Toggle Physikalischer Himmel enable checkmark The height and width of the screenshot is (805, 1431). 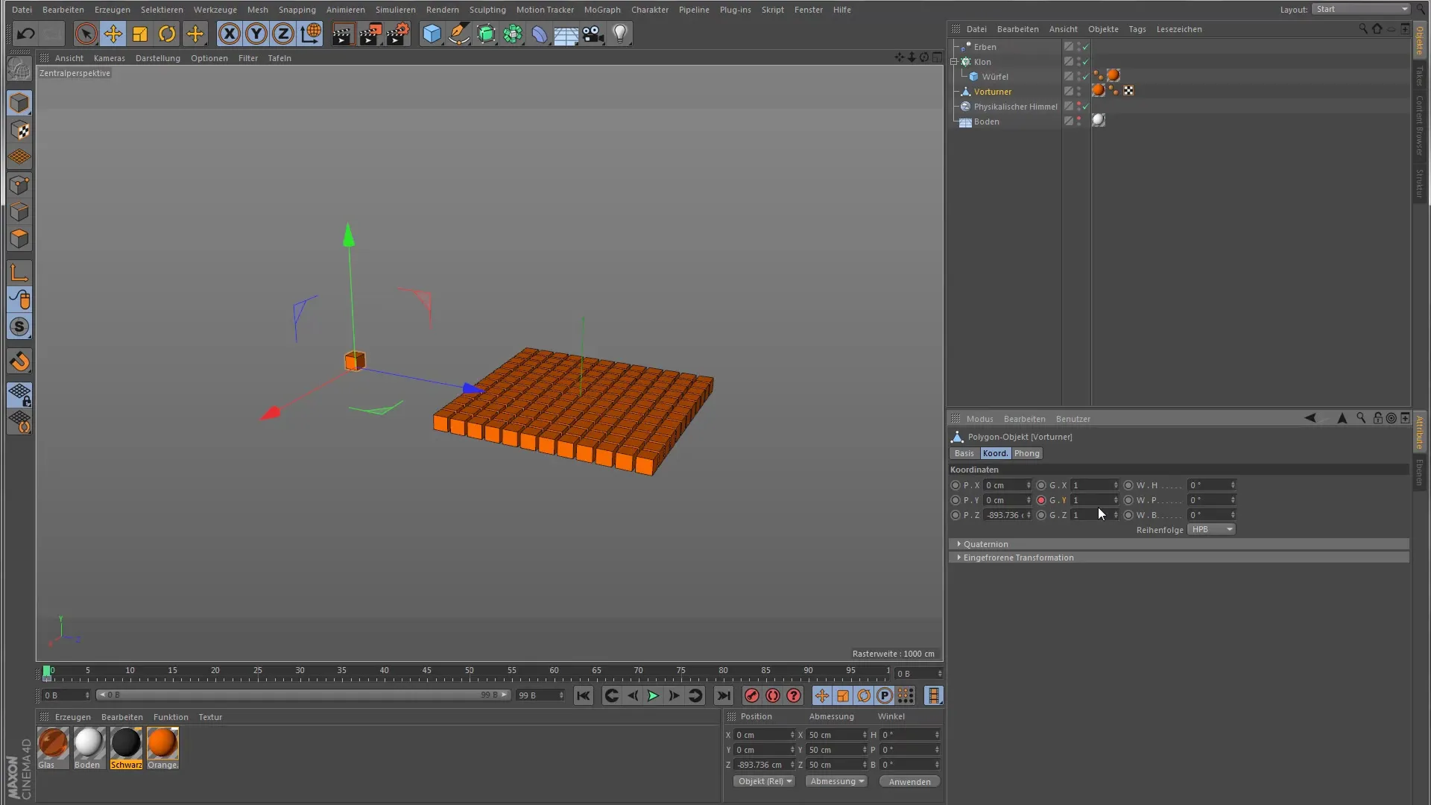pos(1086,107)
